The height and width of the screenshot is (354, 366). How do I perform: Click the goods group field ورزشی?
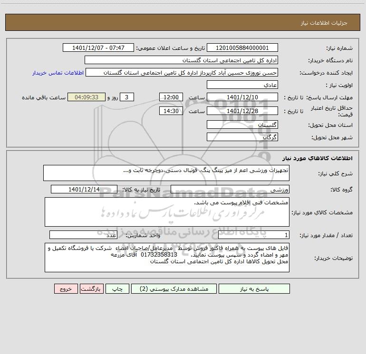(x=230, y=189)
